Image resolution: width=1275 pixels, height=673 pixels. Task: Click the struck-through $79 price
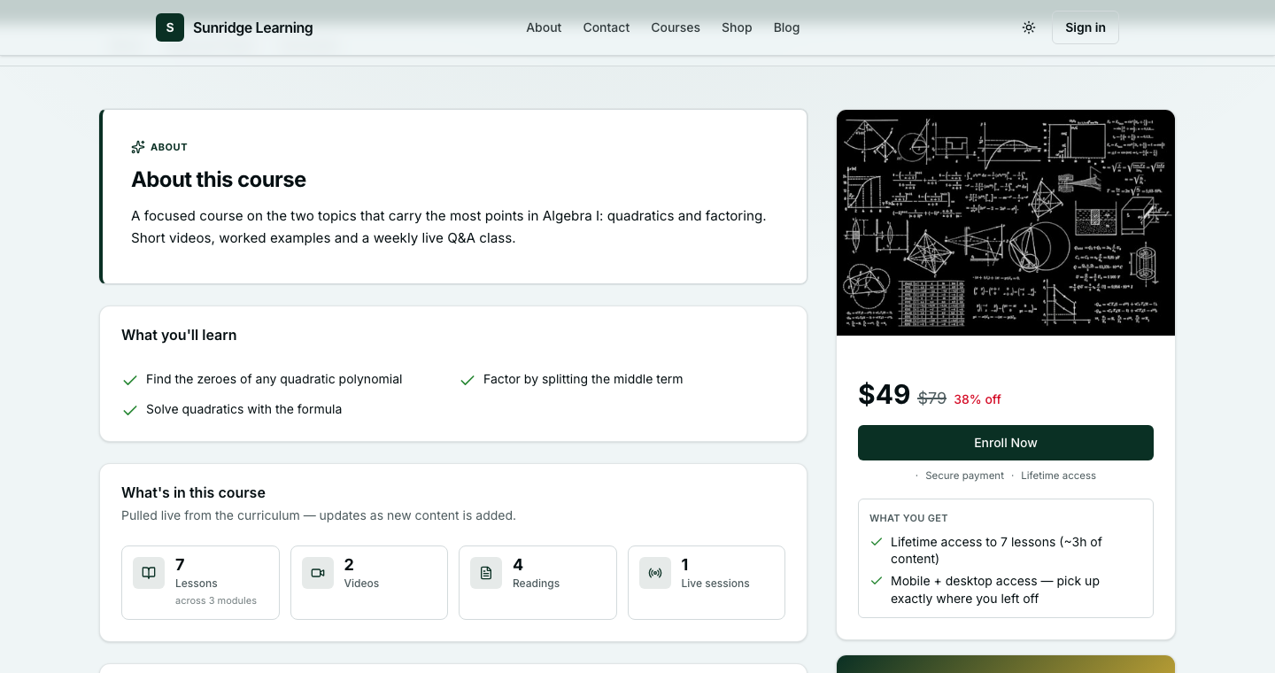[x=932, y=398]
